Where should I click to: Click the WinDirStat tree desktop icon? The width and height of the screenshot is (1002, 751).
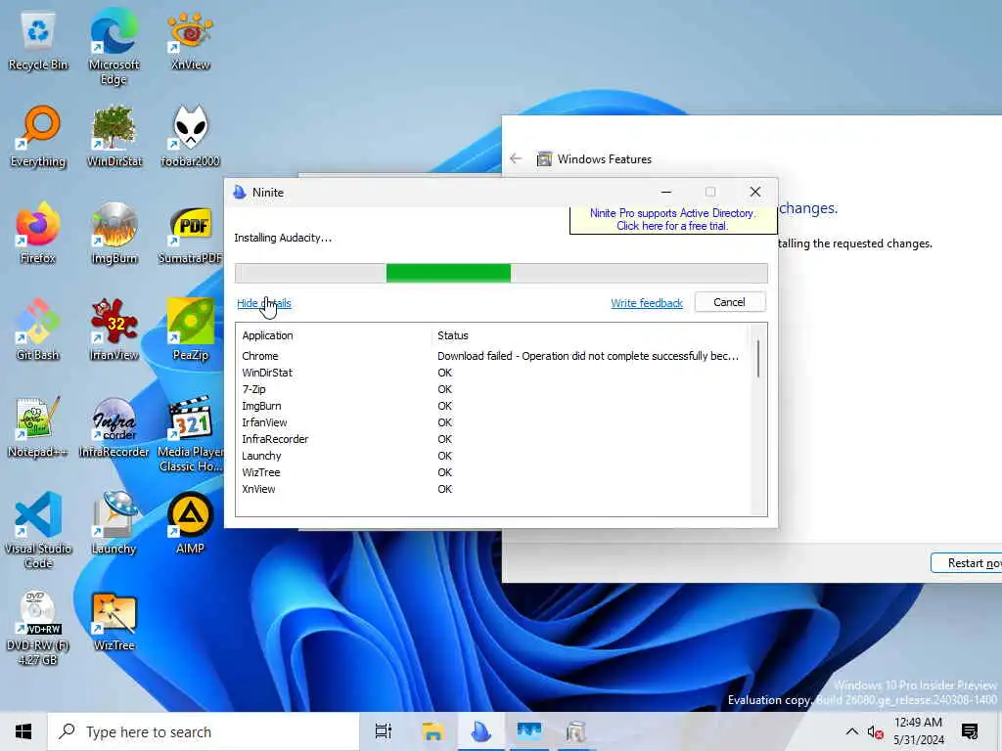click(x=114, y=137)
